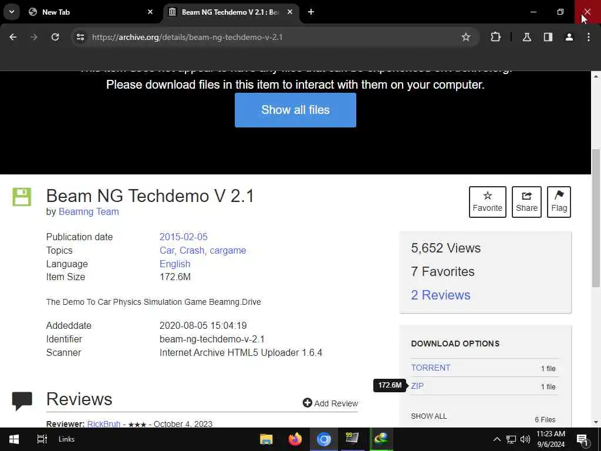601x451 pixels.
Task: Share this item
Action: [x=526, y=202]
